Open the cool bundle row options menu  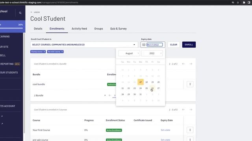tap(190, 84)
